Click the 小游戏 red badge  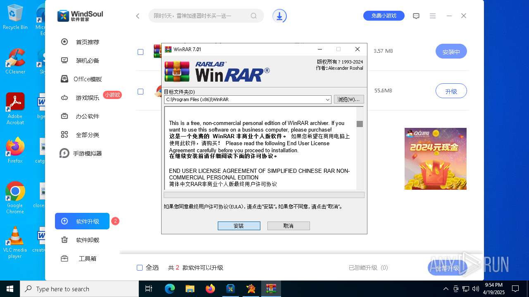[x=112, y=95]
